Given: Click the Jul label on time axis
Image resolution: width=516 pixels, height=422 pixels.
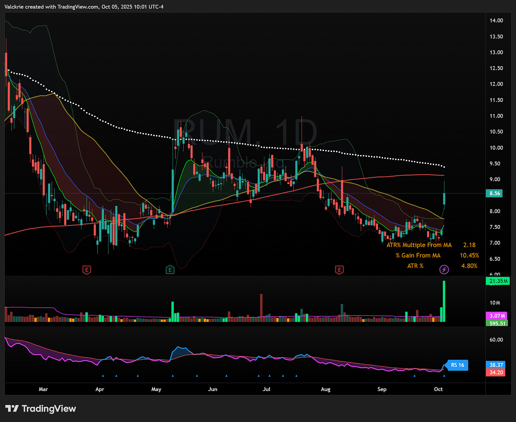Looking at the screenshot, I should pyautogui.click(x=267, y=389).
